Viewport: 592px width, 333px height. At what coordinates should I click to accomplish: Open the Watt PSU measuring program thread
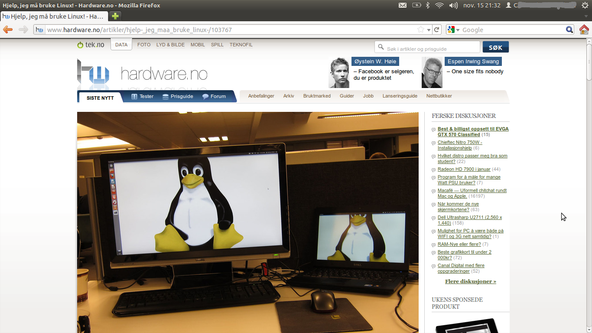[469, 180]
